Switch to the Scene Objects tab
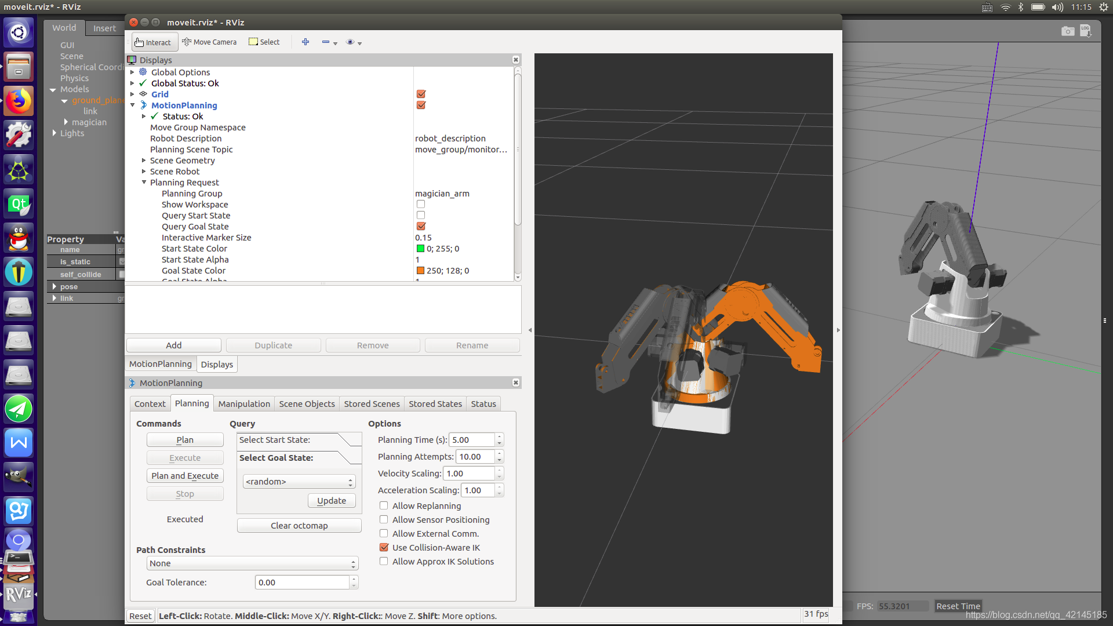Viewport: 1113px width, 626px height. tap(307, 404)
